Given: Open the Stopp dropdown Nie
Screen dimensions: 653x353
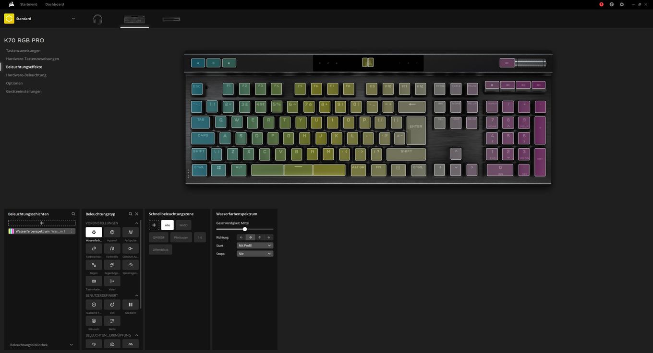Looking at the screenshot, I should [255, 254].
